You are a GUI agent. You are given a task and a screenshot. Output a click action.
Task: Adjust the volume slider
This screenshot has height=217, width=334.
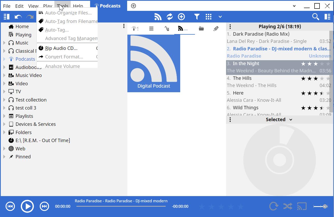[x=321, y=206]
